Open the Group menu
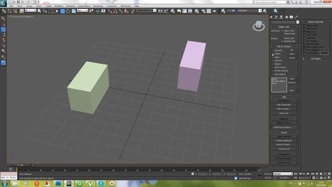The width and height of the screenshot is (332, 187). pyautogui.click(x=29, y=6)
